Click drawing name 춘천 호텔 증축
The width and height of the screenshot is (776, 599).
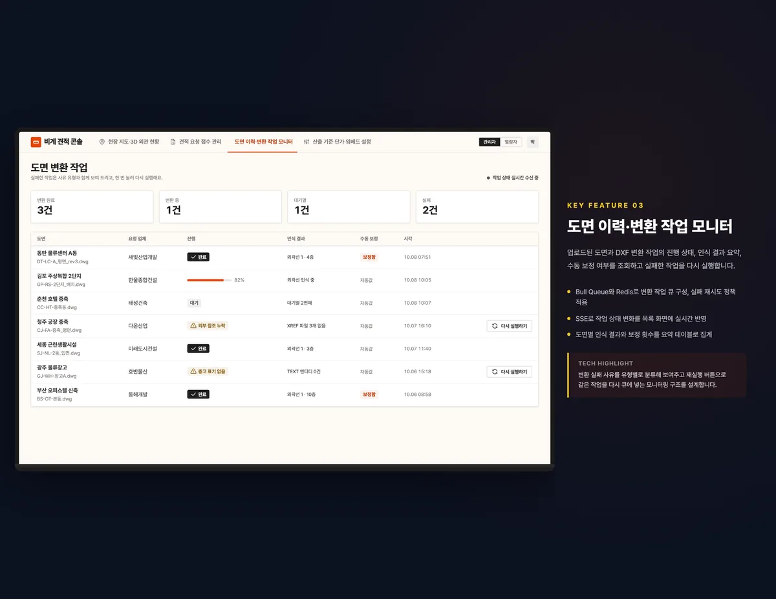(x=53, y=299)
